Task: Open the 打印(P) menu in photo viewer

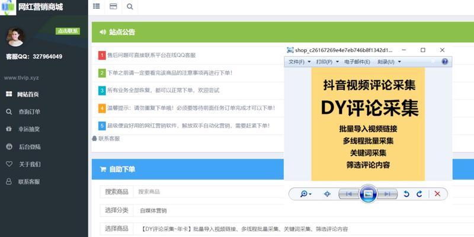Action: (328, 62)
